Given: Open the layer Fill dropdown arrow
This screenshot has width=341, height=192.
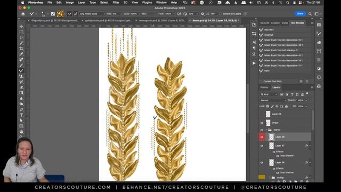Looking at the screenshot, I should tap(306, 106).
